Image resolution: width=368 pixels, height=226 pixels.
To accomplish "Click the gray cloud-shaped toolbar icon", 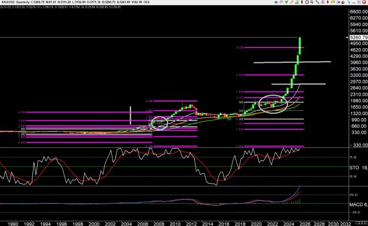I will pos(276,2).
